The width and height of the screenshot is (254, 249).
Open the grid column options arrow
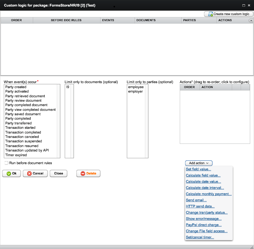pos(251,21)
